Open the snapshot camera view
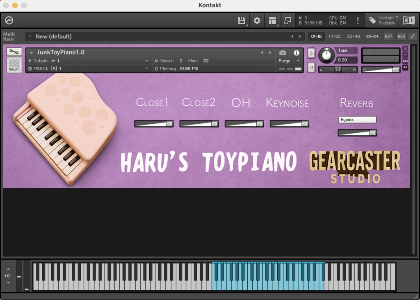The height and width of the screenshot is (300, 420). [x=283, y=53]
